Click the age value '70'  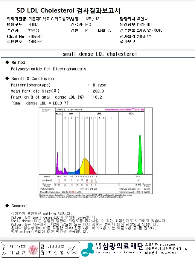pyautogui.click(x=109, y=30)
